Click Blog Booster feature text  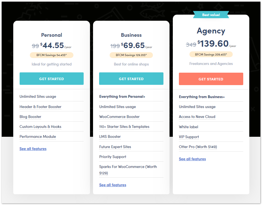[30, 117]
